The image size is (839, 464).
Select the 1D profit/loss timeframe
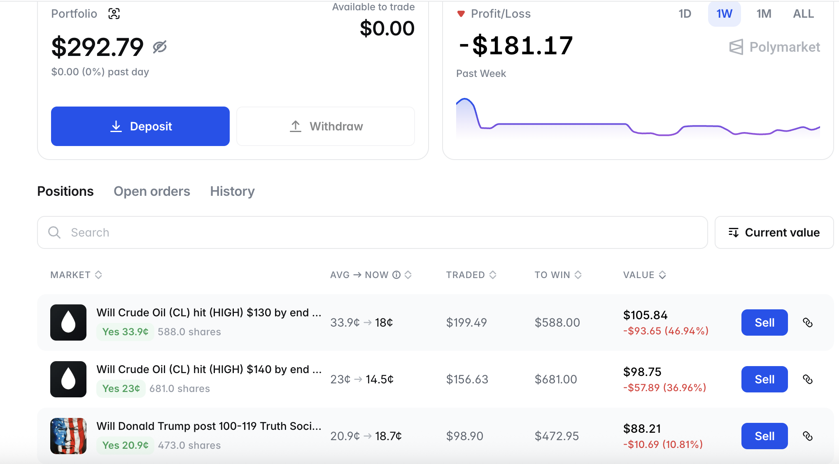tap(685, 14)
